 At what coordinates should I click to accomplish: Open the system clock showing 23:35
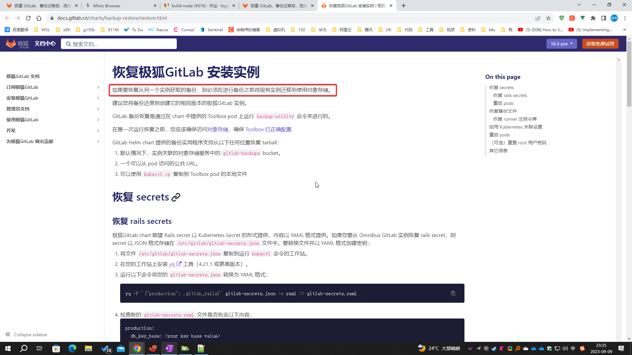601,348
